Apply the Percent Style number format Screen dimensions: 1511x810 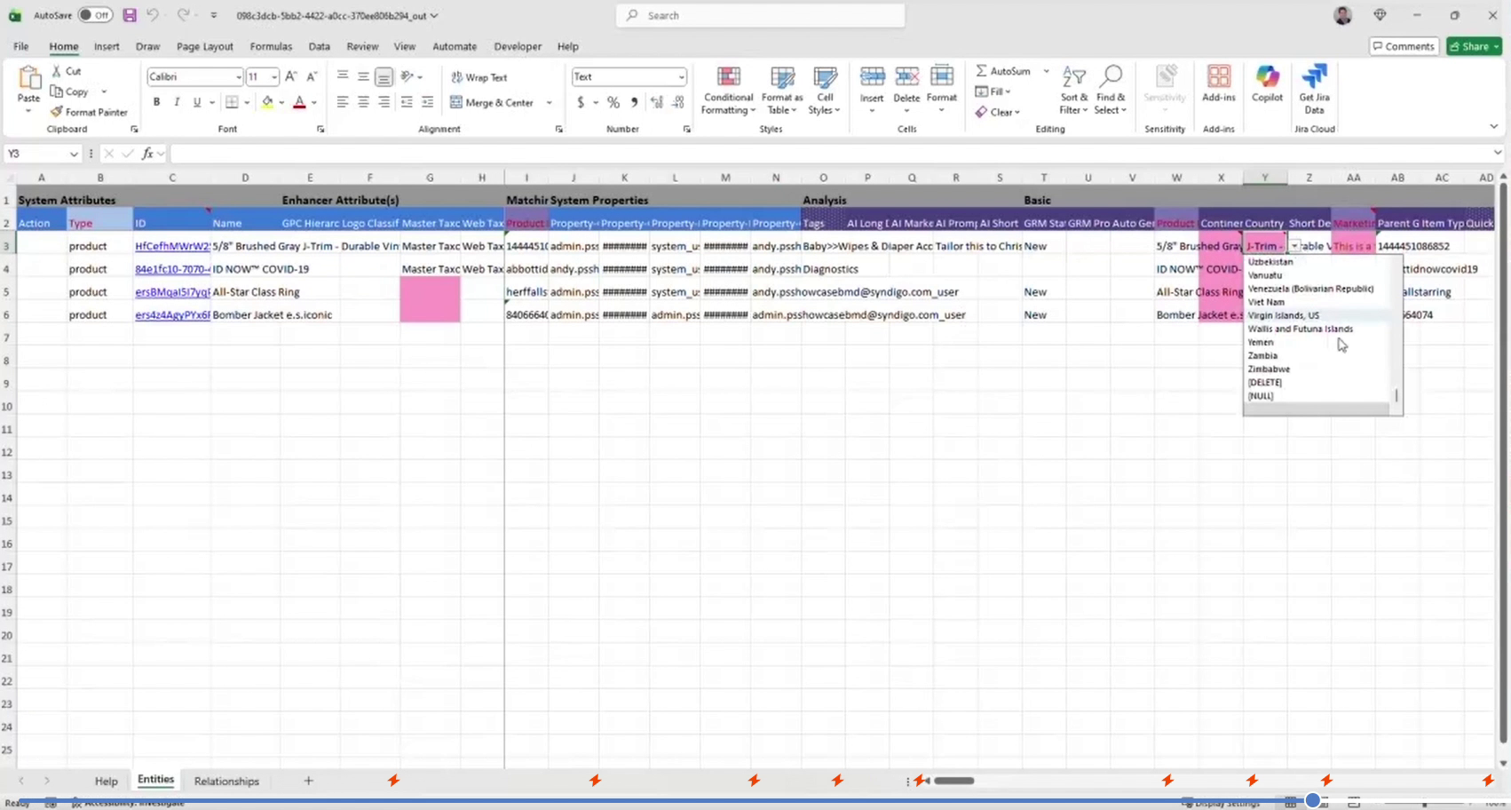click(x=613, y=102)
